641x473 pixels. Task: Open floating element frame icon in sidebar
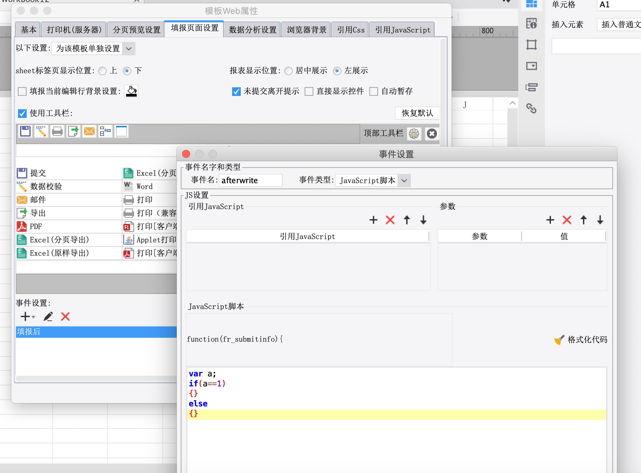click(x=532, y=45)
